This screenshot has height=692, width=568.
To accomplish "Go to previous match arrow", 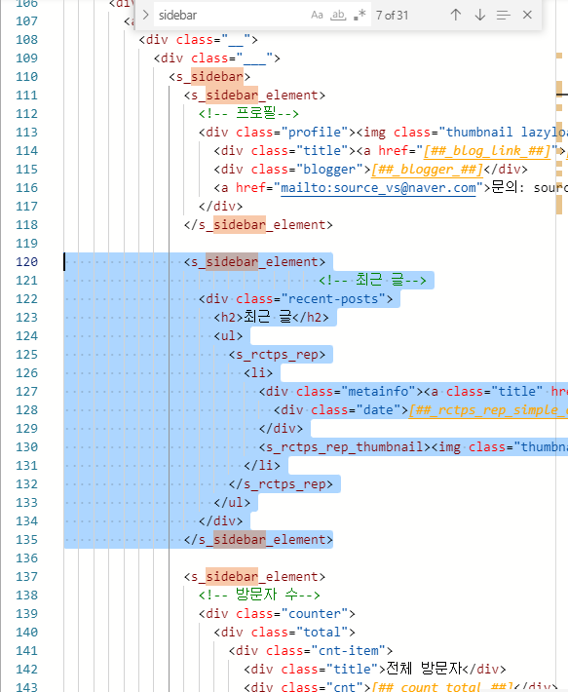I will pos(456,15).
